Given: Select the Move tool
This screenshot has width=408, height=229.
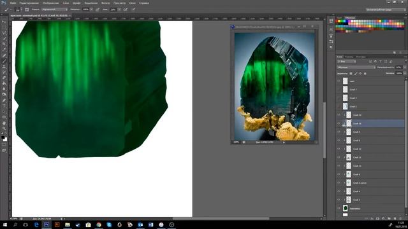Looking at the screenshot, I should click(x=4, y=22).
